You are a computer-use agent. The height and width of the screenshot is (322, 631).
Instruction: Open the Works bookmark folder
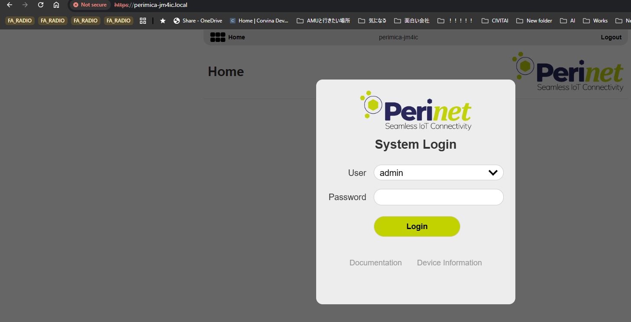(x=595, y=21)
